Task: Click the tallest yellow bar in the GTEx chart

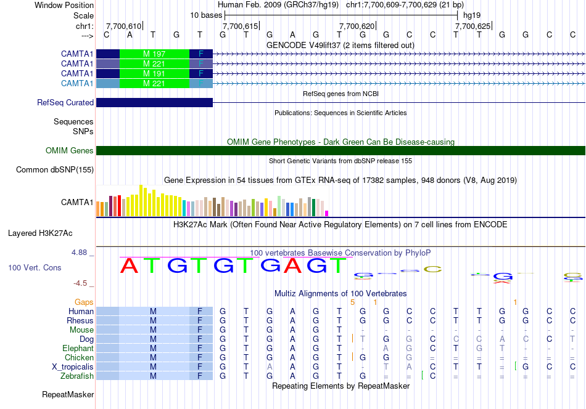Action: coord(141,200)
